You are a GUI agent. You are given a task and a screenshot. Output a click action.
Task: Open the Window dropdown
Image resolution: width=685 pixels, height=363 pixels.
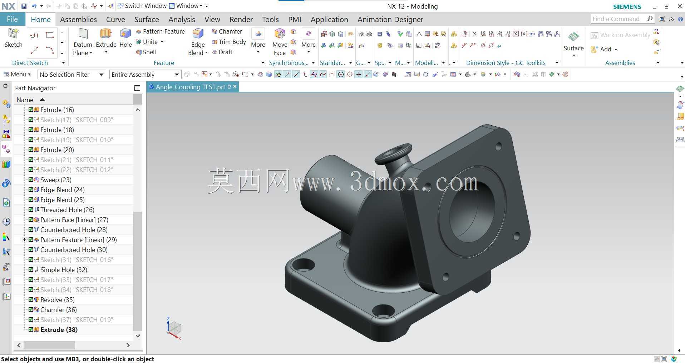tap(186, 6)
